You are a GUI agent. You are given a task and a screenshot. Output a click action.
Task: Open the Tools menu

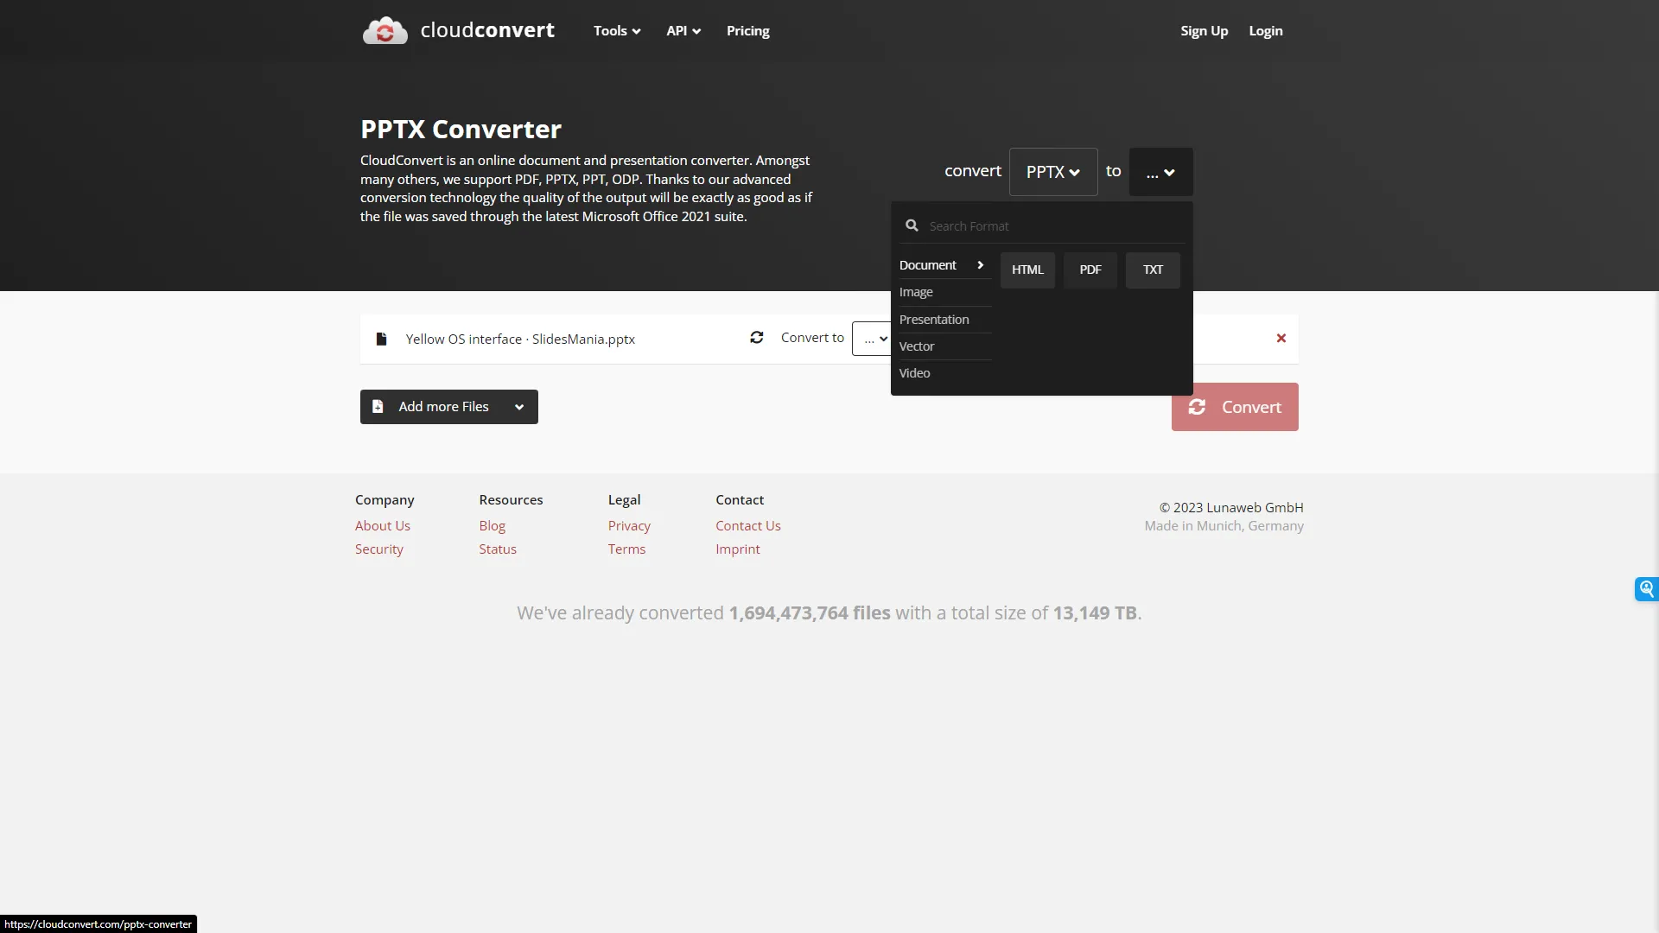coord(616,30)
